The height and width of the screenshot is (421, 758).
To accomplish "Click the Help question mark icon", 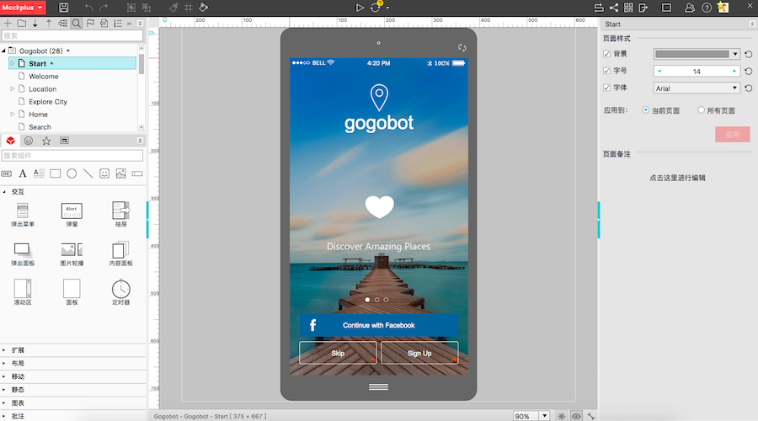I will [707, 8].
